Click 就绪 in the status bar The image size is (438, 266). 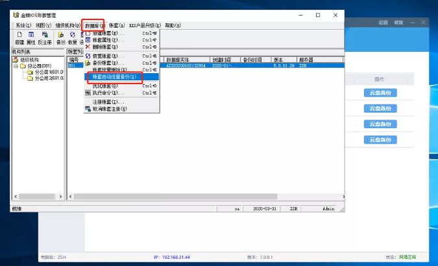[x=17, y=208]
